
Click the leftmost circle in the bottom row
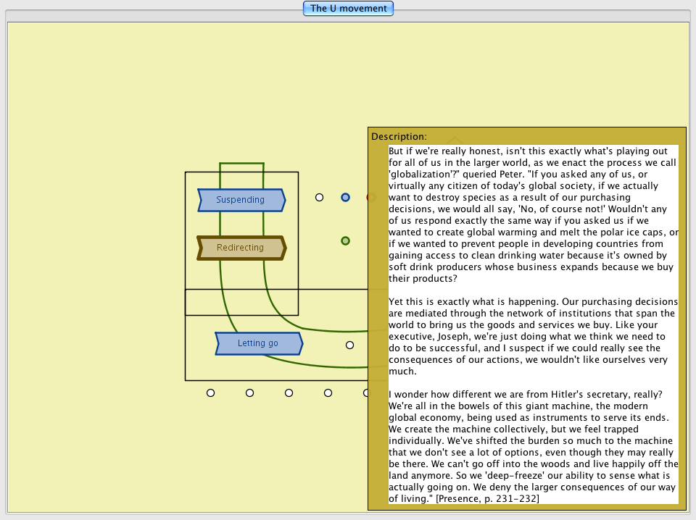(x=210, y=393)
